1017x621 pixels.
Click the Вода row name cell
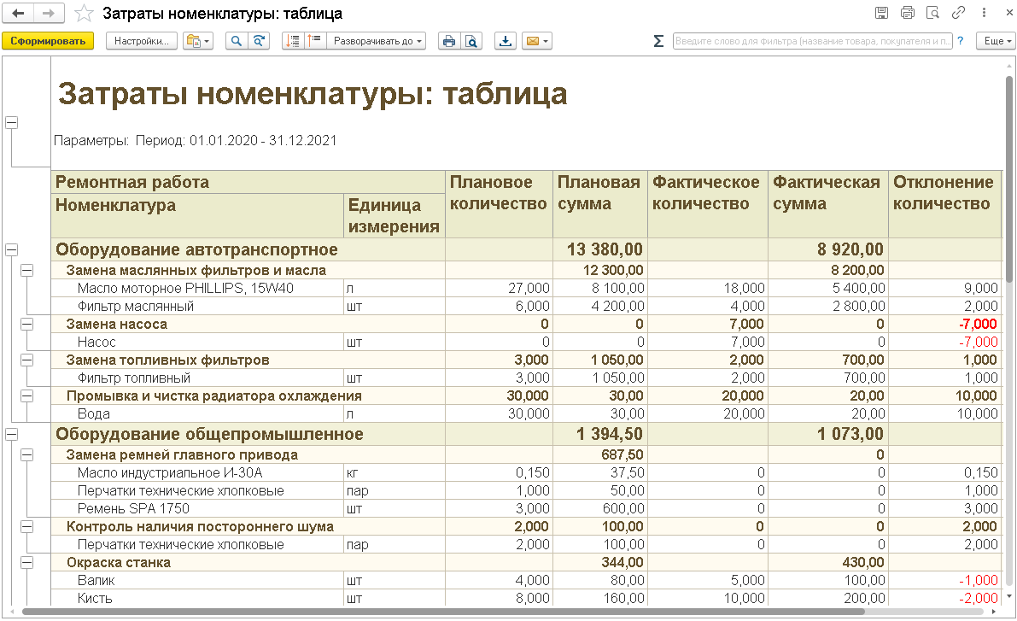click(x=198, y=414)
